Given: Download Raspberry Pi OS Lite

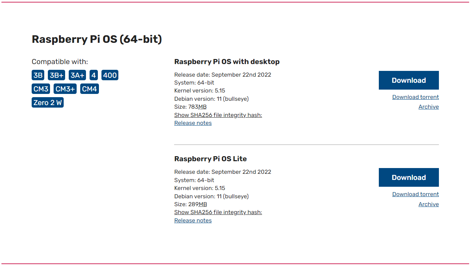Looking at the screenshot, I should (x=408, y=177).
